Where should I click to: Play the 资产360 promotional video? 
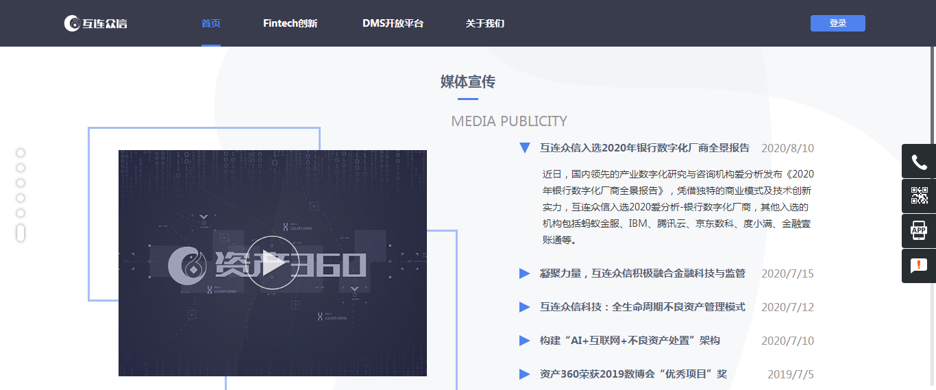coord(272,263)
